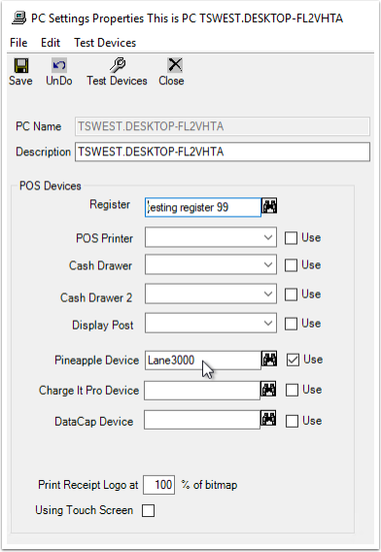Click the Close X toolbar icon

pos(175,65)
